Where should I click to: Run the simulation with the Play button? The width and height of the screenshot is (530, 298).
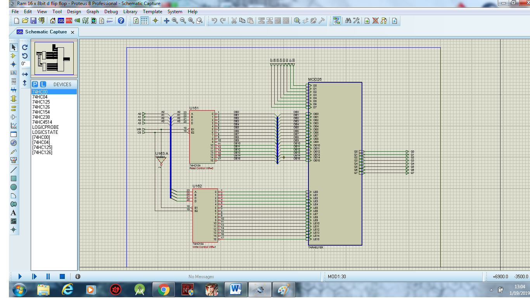coord(20,277)
